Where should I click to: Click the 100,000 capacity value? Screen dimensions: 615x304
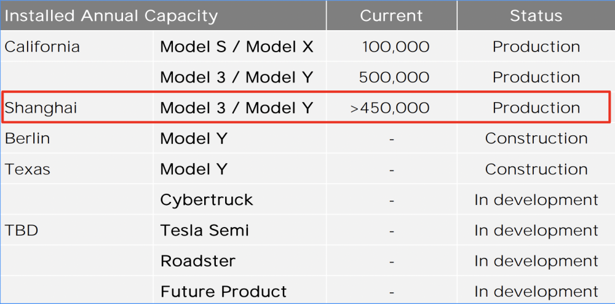[395, 47]
